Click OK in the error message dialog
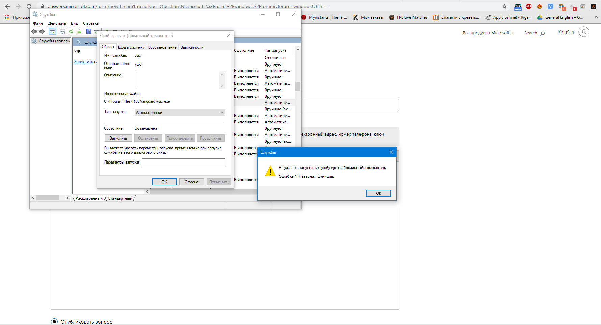The image size is (601, 325). click(x=378, y=193)
